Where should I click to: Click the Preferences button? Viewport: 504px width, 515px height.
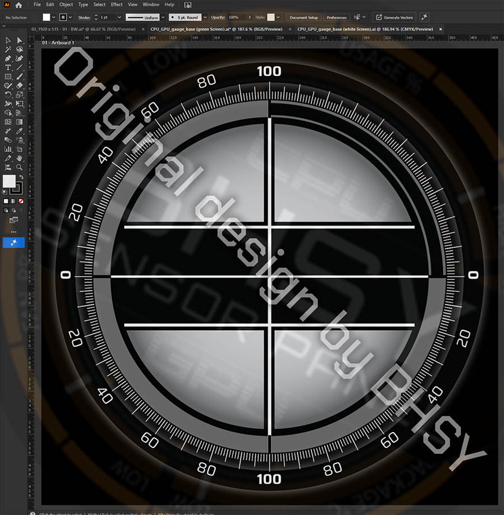[x=336, y=17]
